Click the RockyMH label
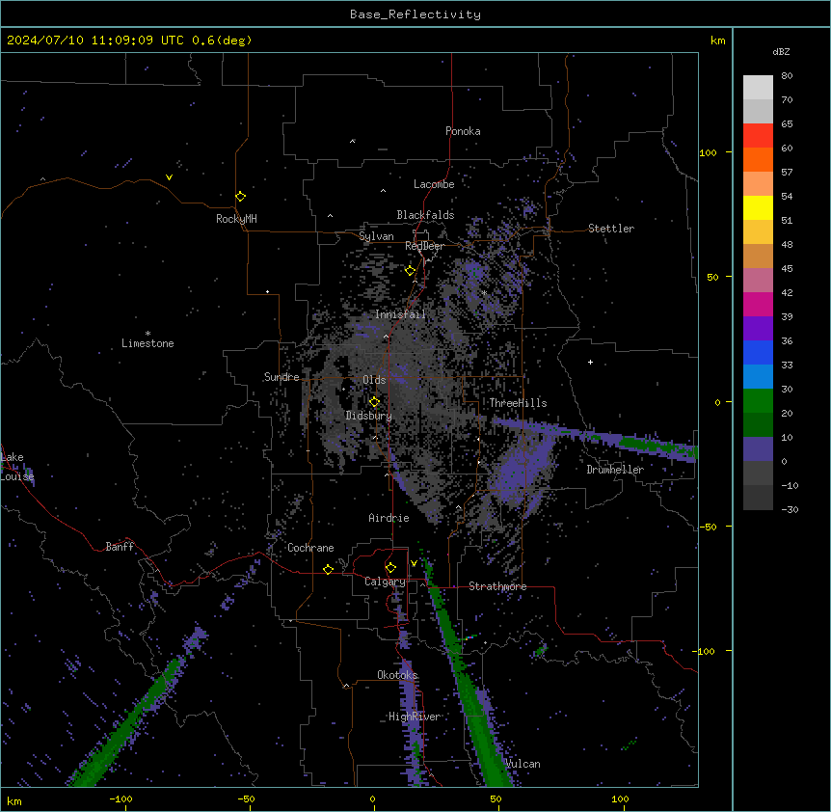831x812 pixels. point(236,219)
